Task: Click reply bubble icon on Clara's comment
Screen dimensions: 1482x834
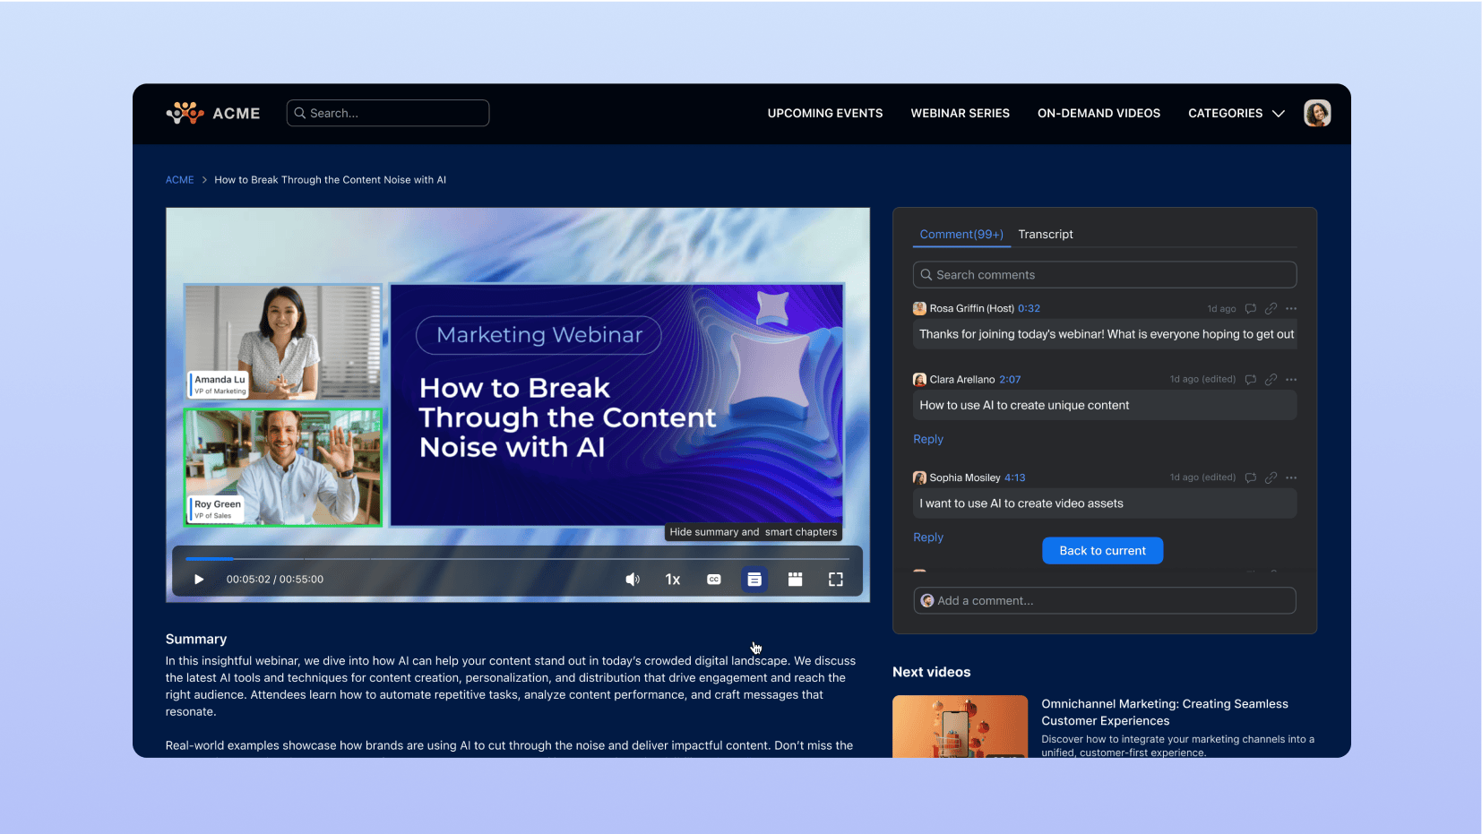Action: (1251, 380)
